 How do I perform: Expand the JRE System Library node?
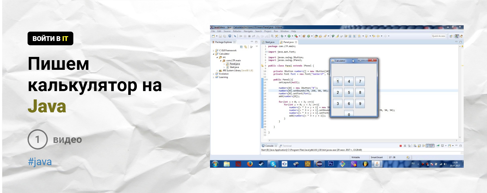click(217, 71)
